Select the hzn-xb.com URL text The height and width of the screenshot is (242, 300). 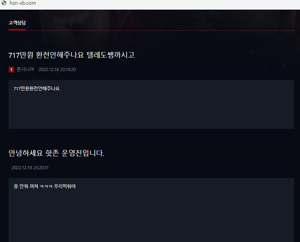(23, 3)
